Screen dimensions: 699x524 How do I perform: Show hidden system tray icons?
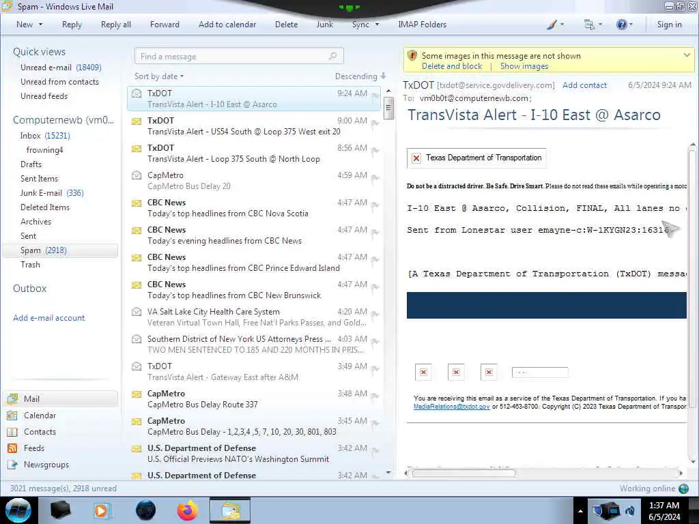tap(580, 511)
